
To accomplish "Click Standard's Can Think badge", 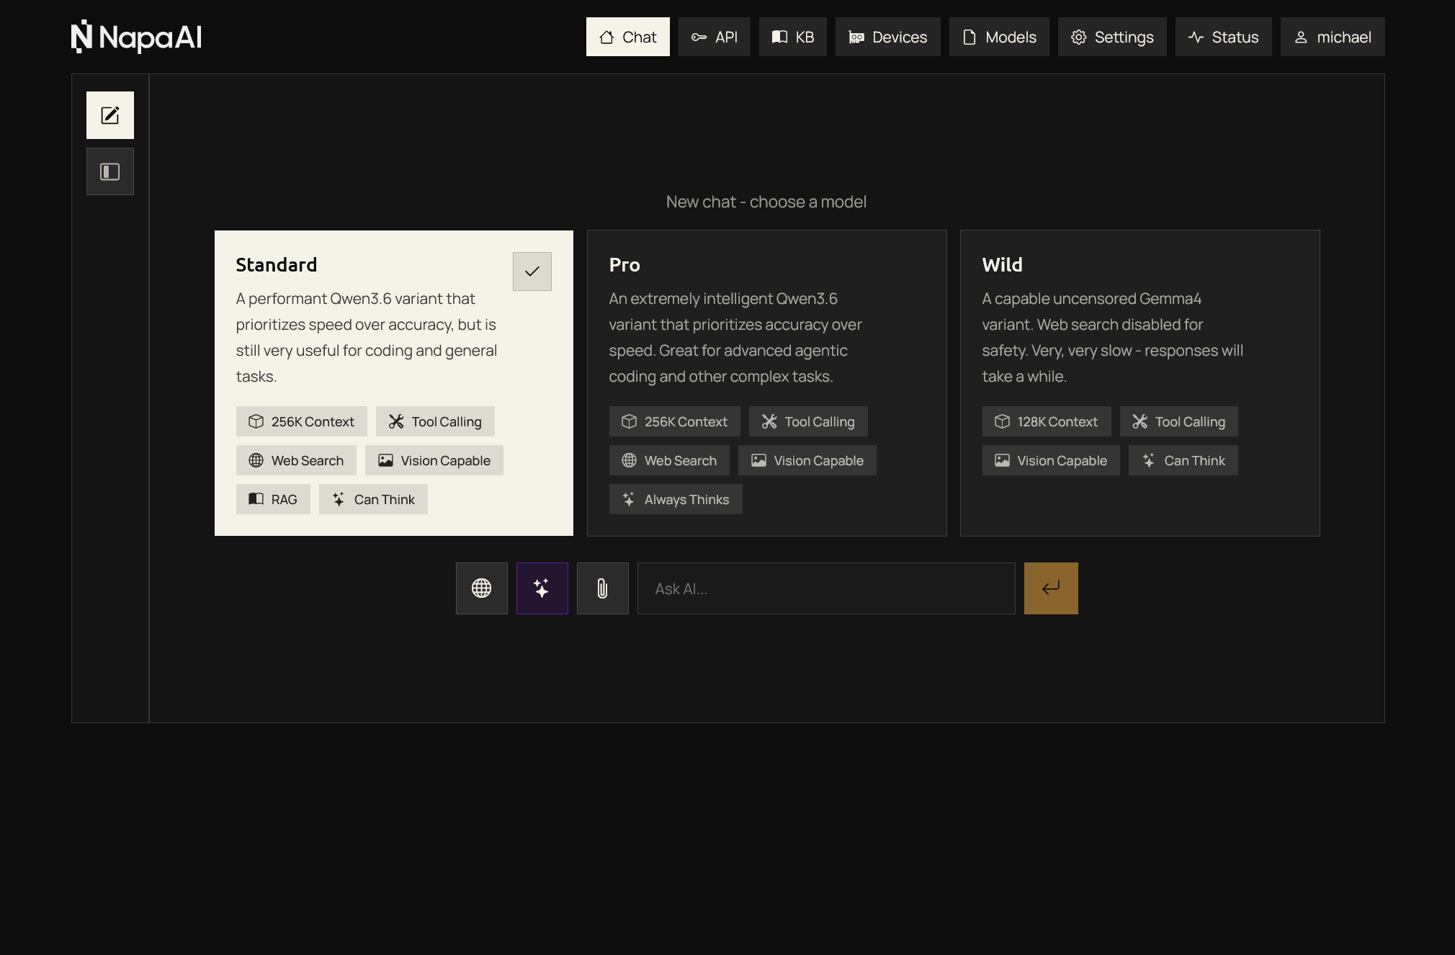I will coord(373,499).
